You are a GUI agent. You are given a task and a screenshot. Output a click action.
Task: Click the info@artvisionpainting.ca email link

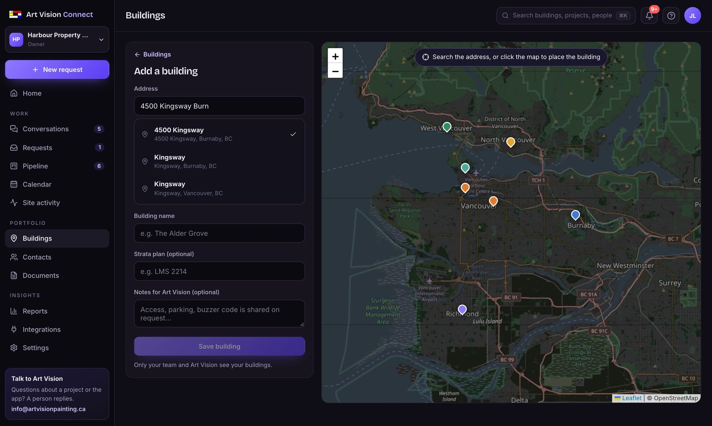49,409
